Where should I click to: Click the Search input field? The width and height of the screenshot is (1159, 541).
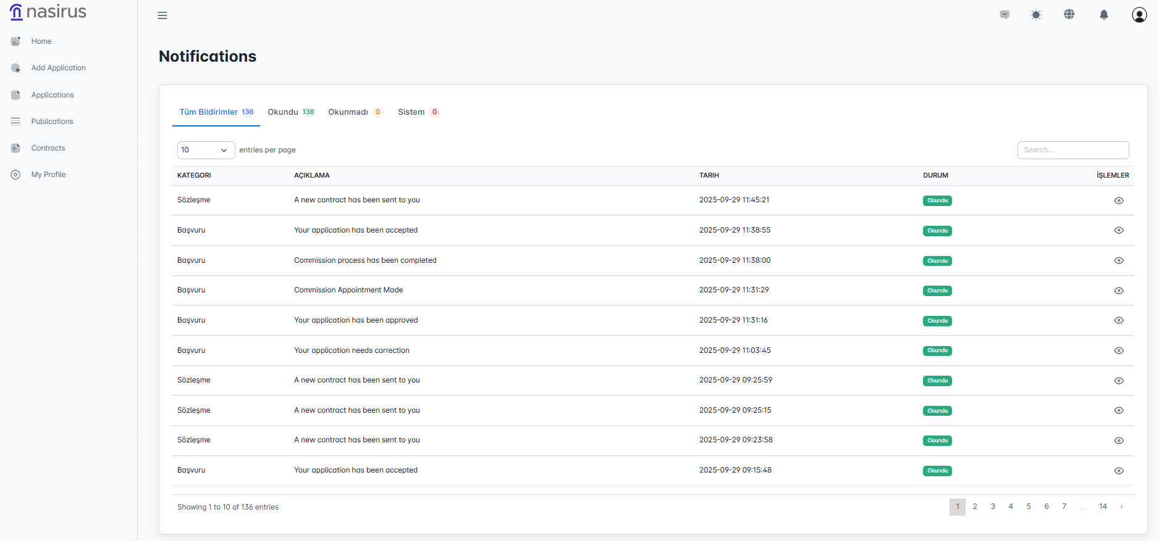coord(1073,150)
